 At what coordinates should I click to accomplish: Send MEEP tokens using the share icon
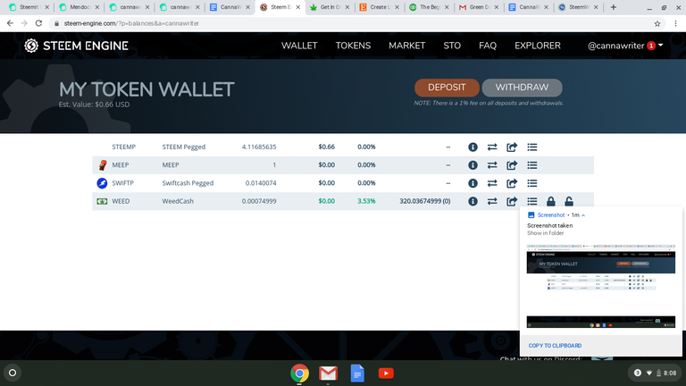[512, 165]
